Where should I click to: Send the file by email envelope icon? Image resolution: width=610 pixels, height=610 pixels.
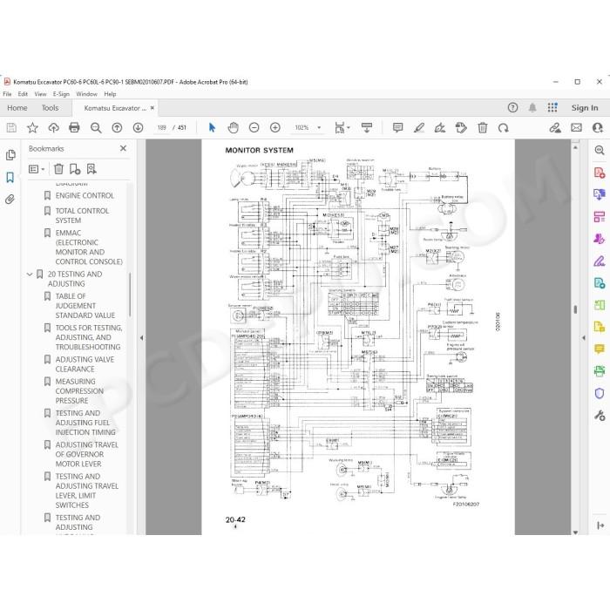[577, 127]
